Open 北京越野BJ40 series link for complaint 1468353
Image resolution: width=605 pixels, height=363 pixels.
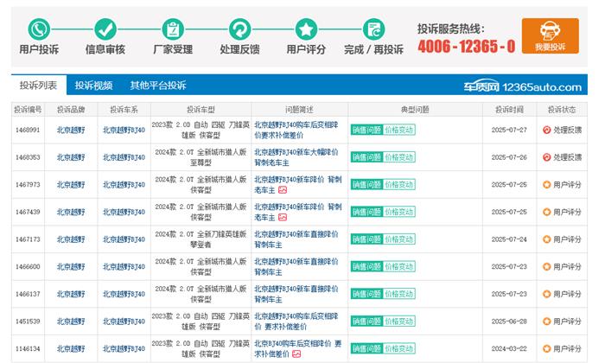click(124, 157)
